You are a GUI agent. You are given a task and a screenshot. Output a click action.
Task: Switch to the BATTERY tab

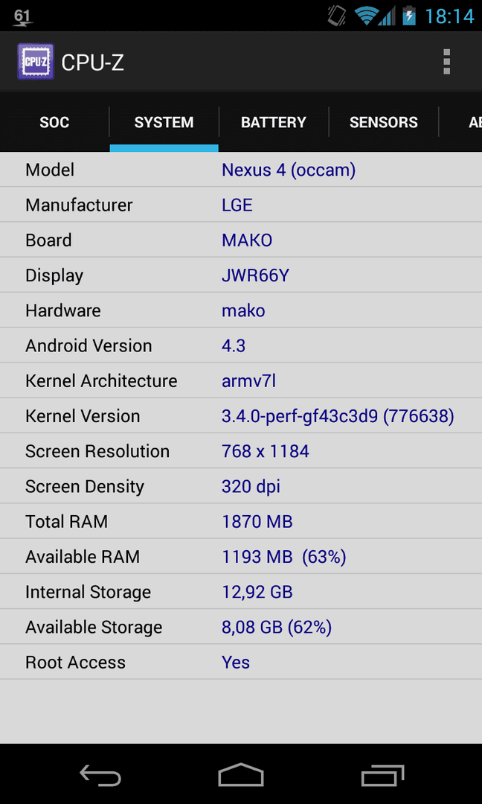click(274, 122)
